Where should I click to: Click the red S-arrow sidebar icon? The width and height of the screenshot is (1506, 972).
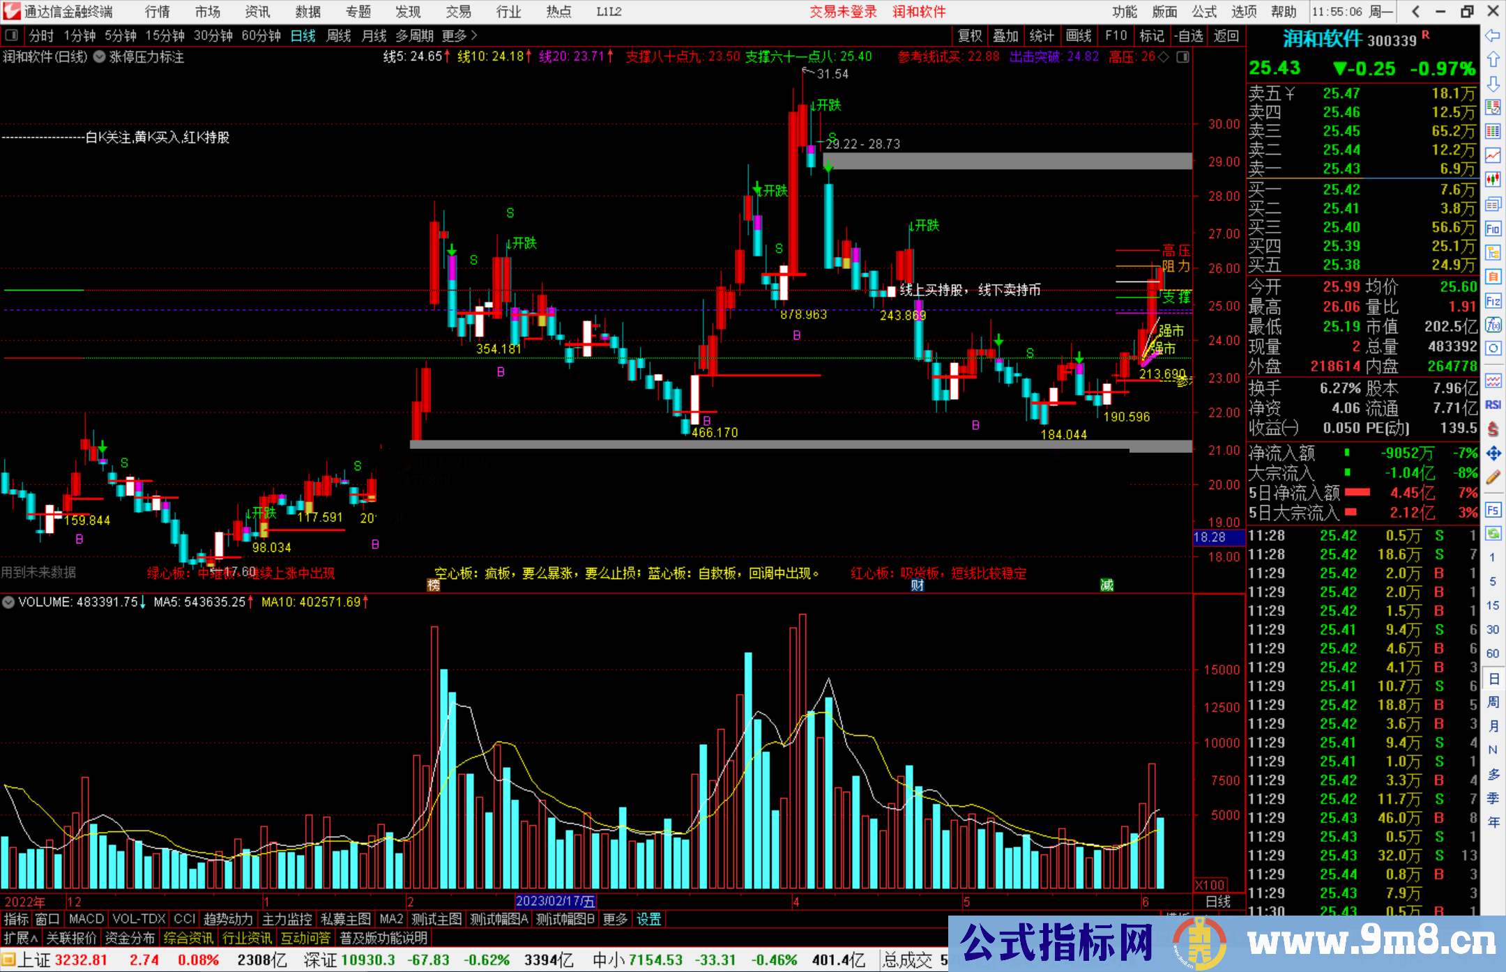click(x=1493, y=429)
